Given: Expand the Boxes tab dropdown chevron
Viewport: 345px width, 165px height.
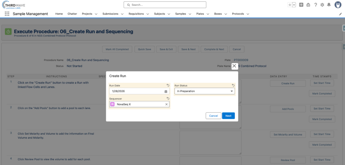Looking at the screenshot, I should [226, 14].
